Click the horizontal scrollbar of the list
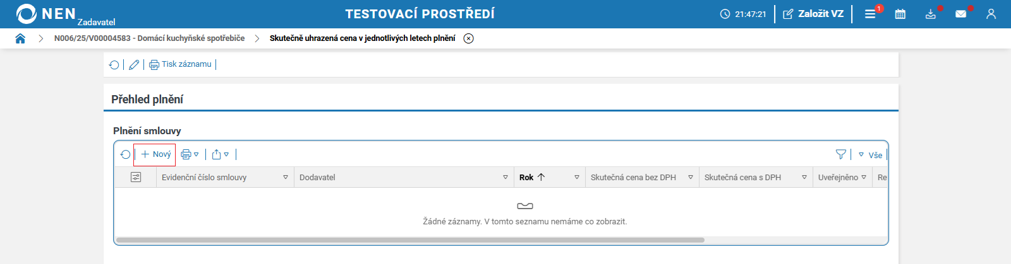1011x264 pixels. pyautogui.click(x=411, y=240)
